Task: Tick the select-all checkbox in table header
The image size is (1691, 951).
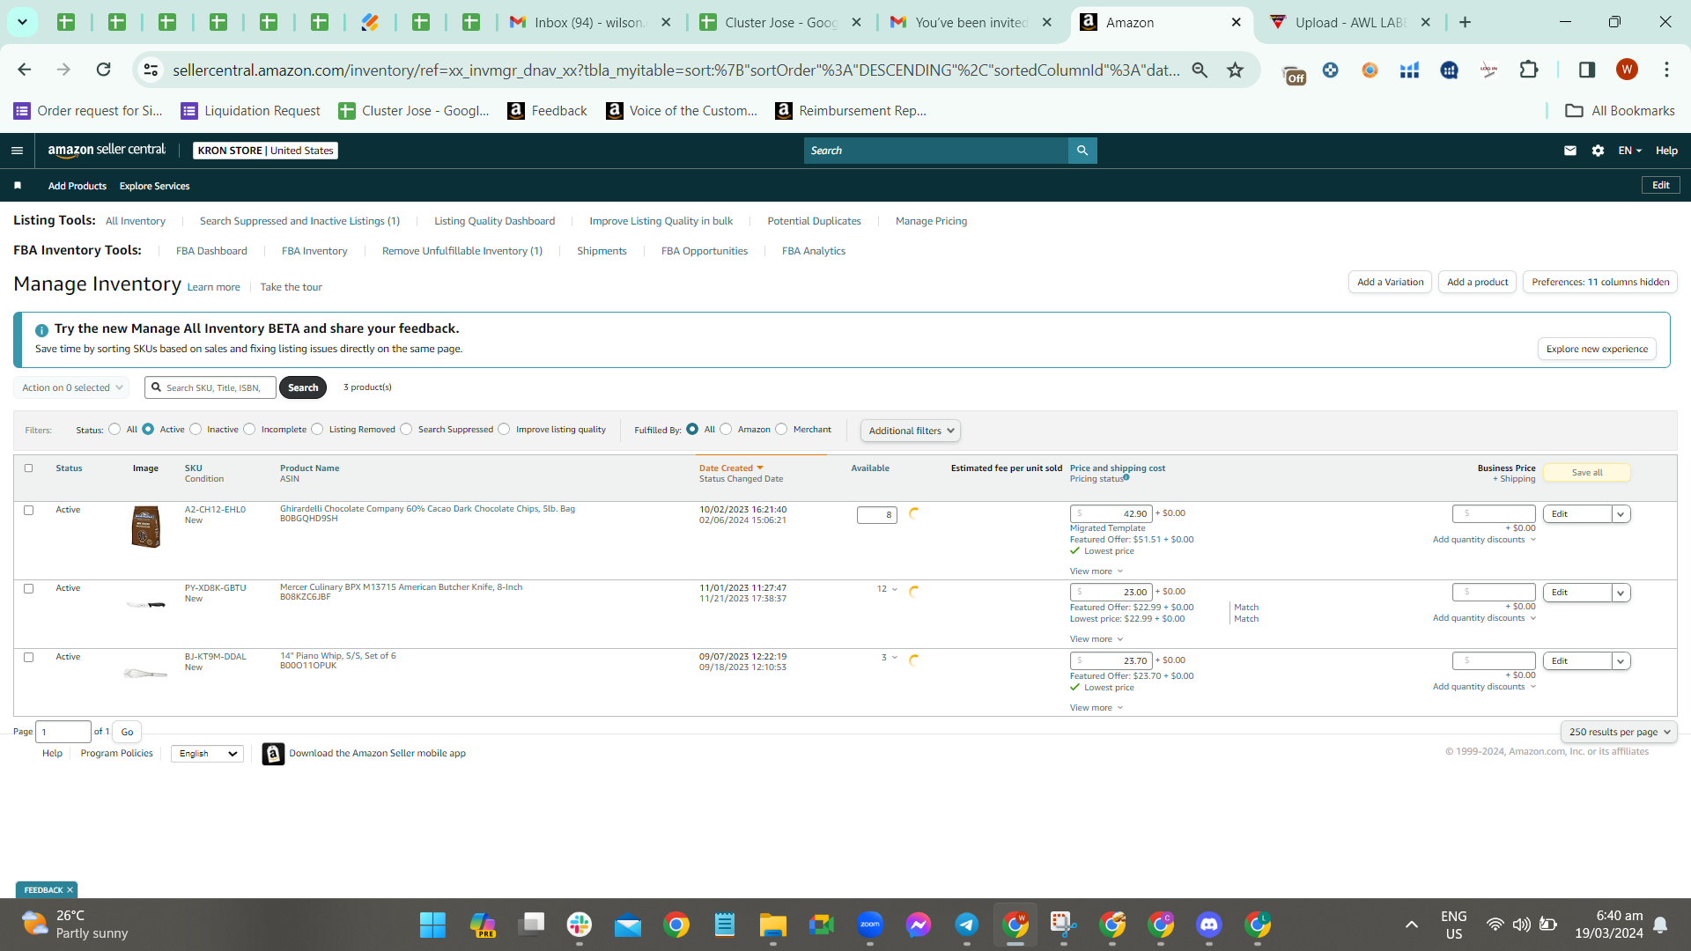Action: coord(28,468)
